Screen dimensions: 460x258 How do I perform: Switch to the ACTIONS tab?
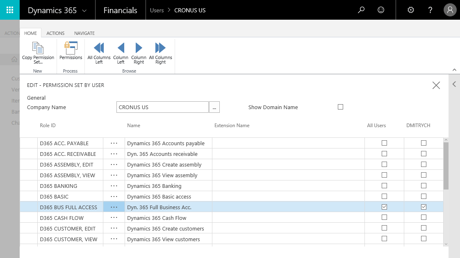tap(55, 33)
